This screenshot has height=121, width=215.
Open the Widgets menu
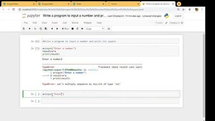[x=87, y=23]
